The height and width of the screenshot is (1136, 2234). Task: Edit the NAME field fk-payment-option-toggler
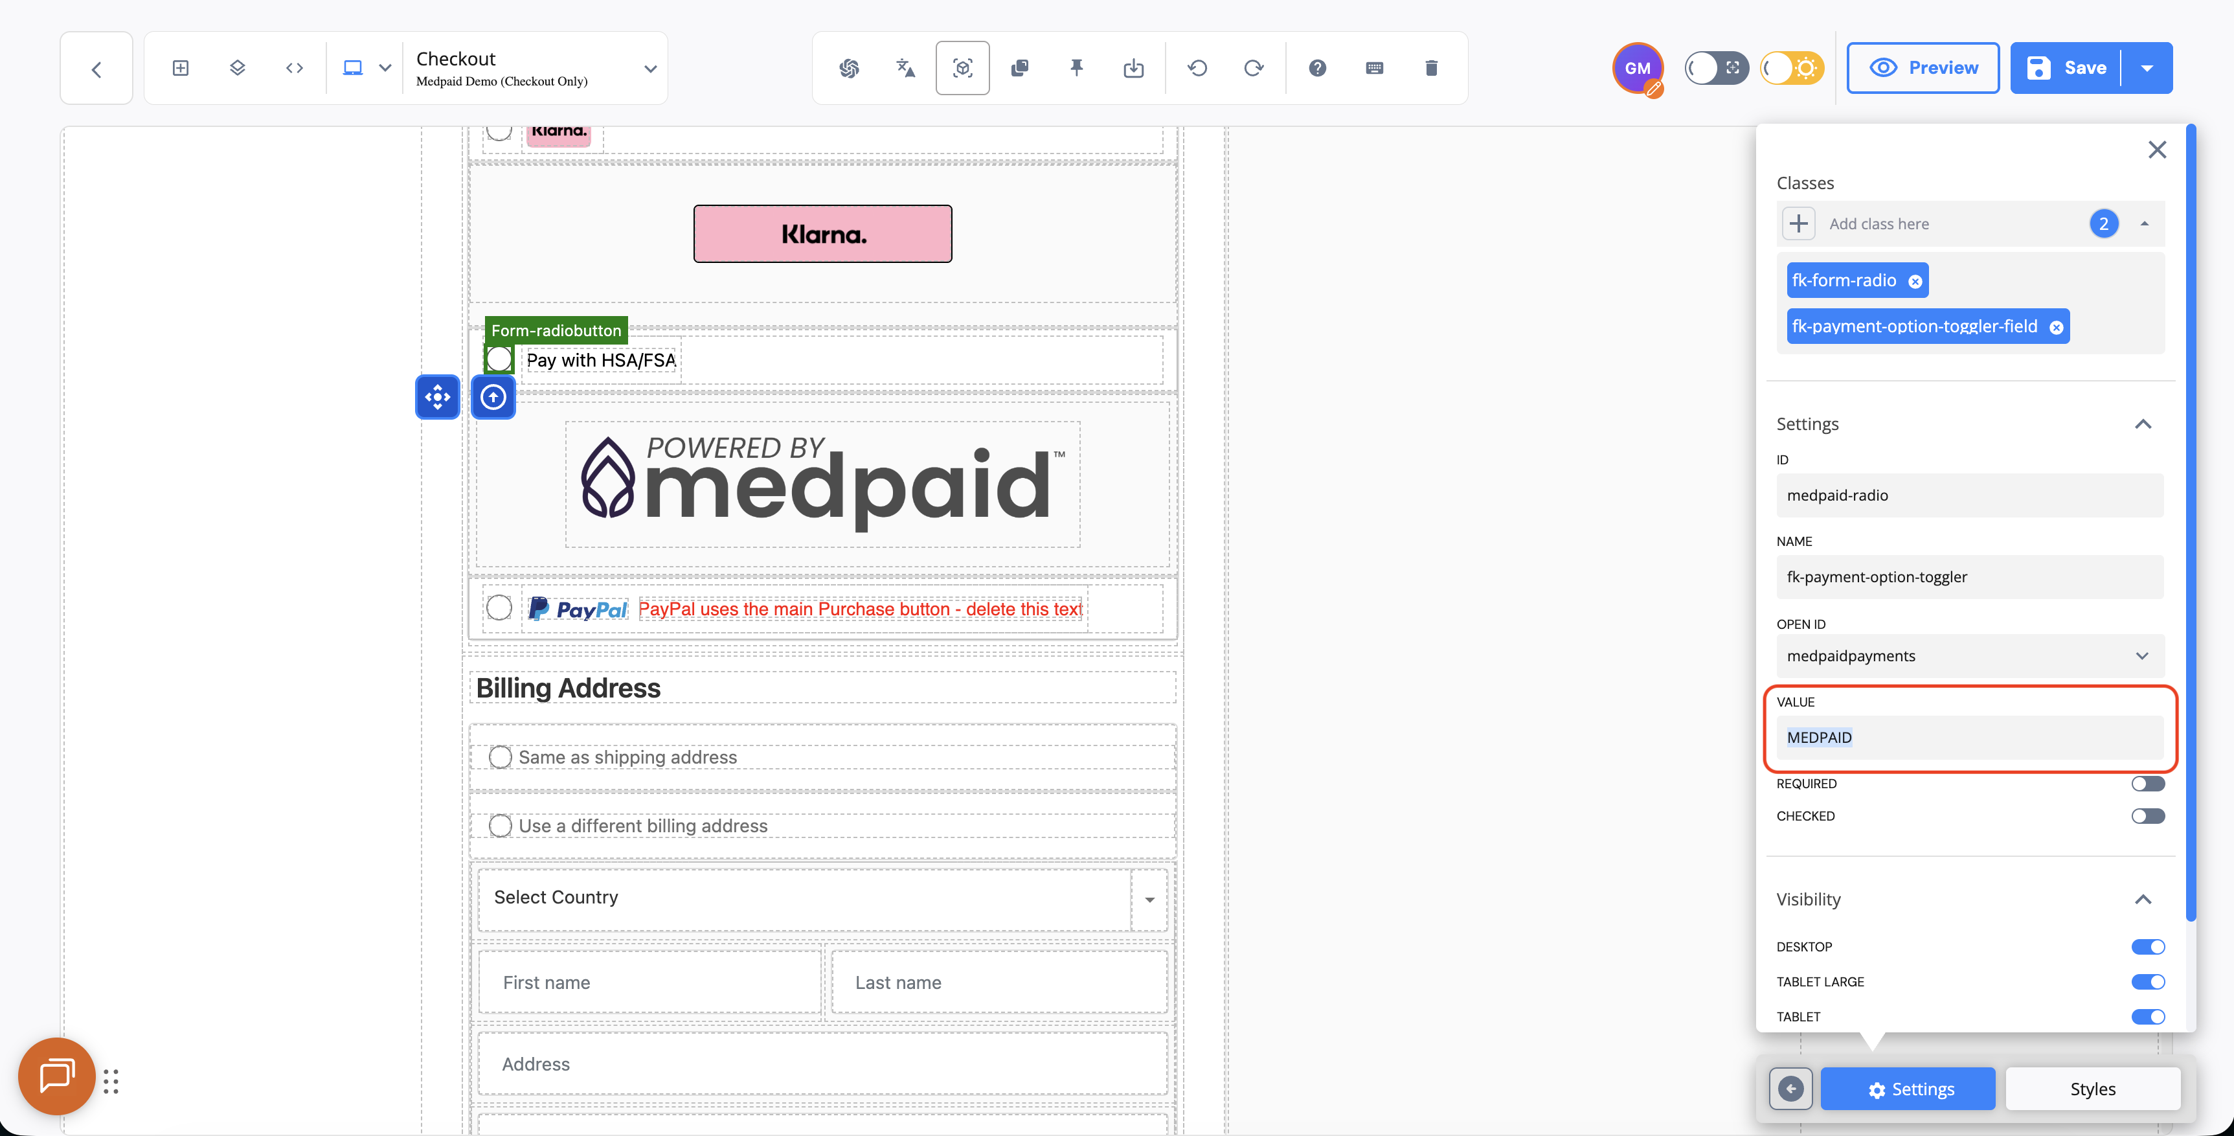pyautogui.click(x=1970, y=576)
